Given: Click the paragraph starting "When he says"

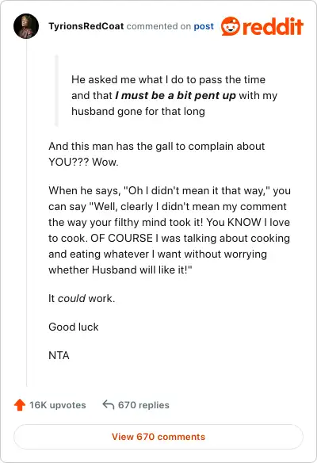Looking at the screenshot, I should pyautogui.click(x=170, y=230).
